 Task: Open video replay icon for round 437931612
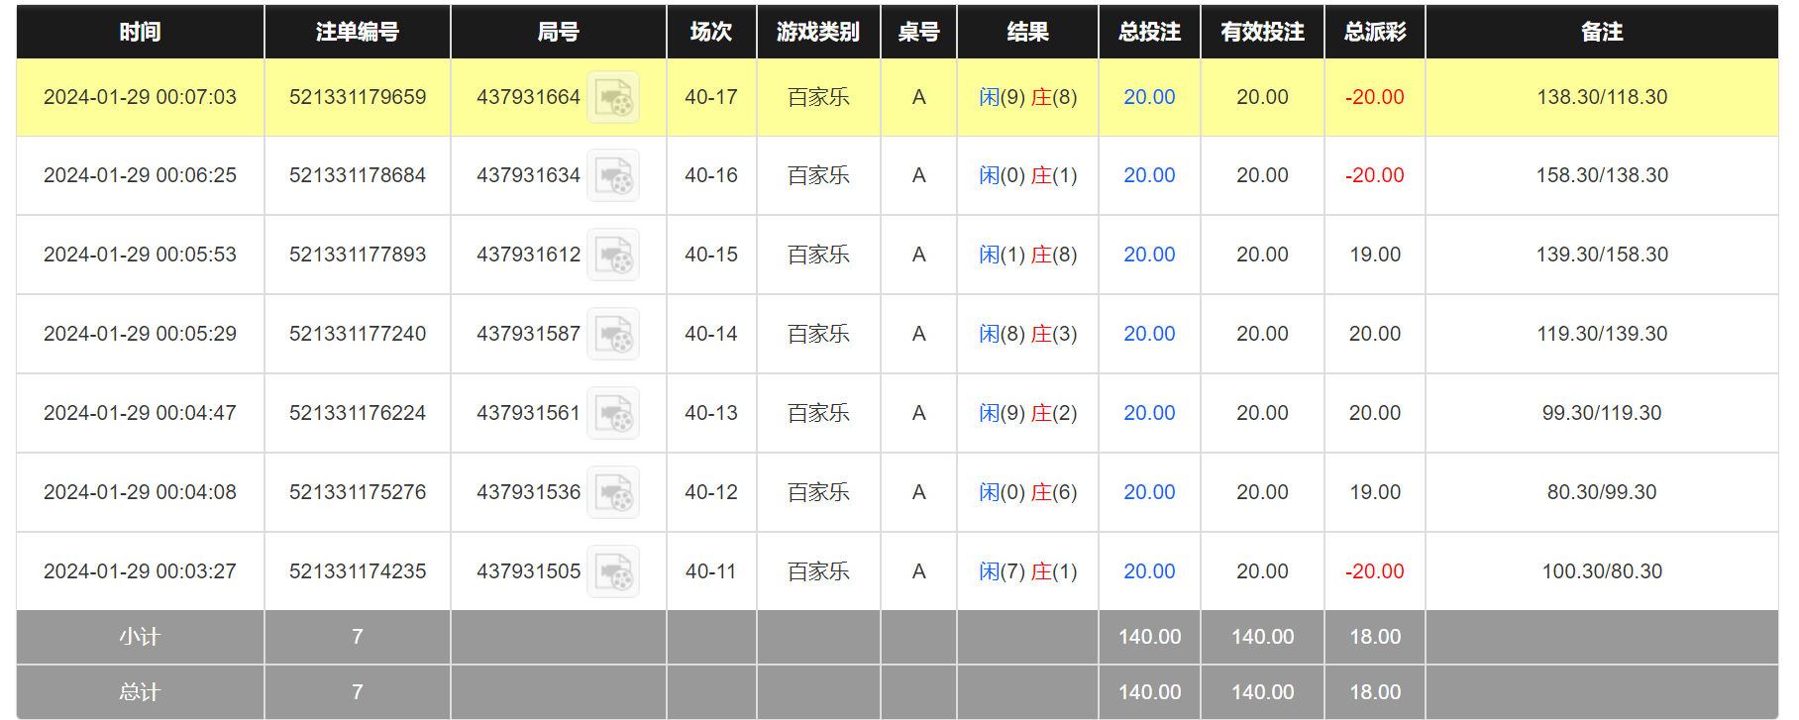pyautogui.click(x=613, y=255)
